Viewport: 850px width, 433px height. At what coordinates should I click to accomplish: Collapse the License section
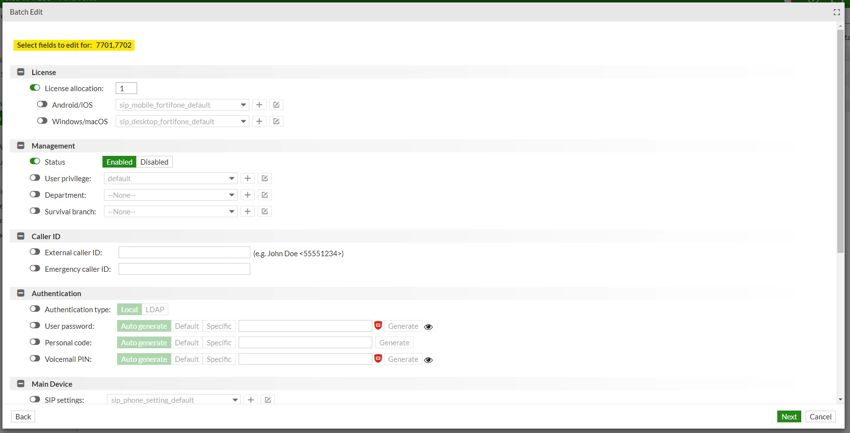(x=20, y=72)
